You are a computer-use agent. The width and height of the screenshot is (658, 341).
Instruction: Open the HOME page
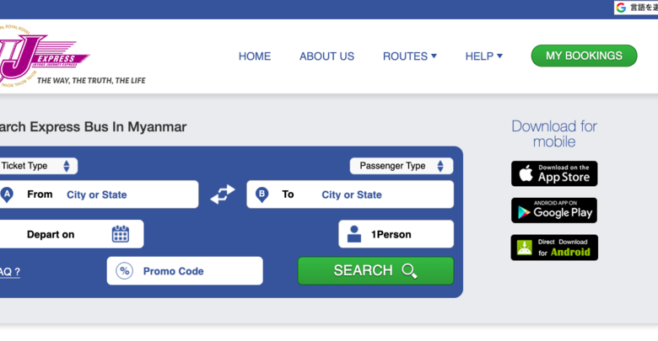coord(255,56)
